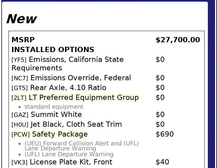Screen dimensions: 217x168
Task: Click the [GAZ] paint code
Action: point(20,115)
